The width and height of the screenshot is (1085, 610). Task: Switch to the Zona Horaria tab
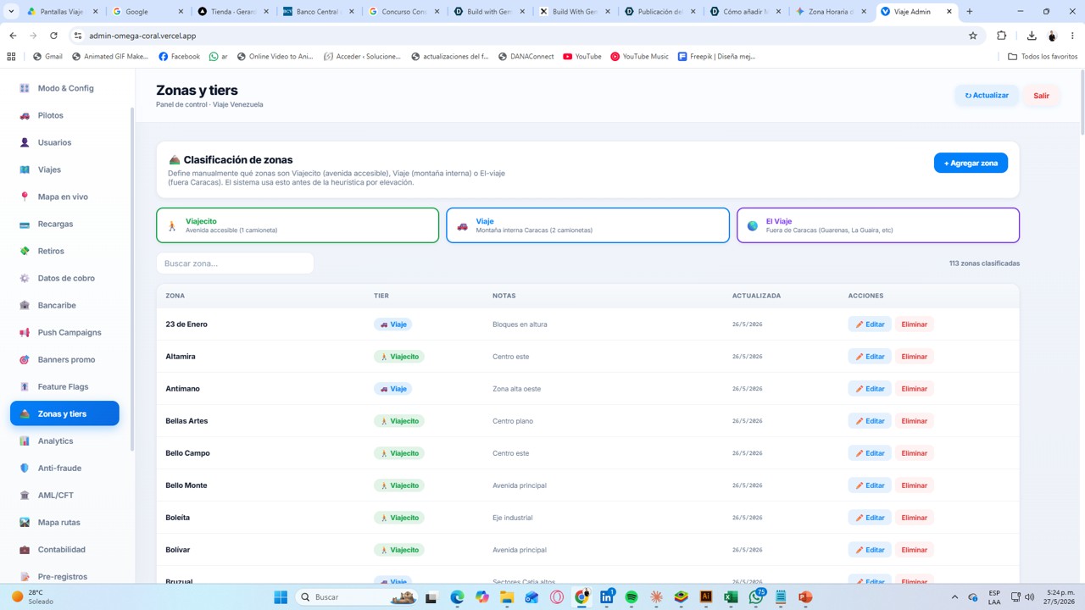[x=829, y=12]
